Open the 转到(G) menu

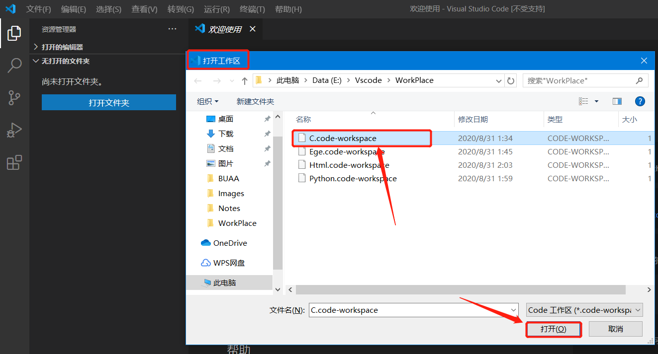click(x=181, y=9)
